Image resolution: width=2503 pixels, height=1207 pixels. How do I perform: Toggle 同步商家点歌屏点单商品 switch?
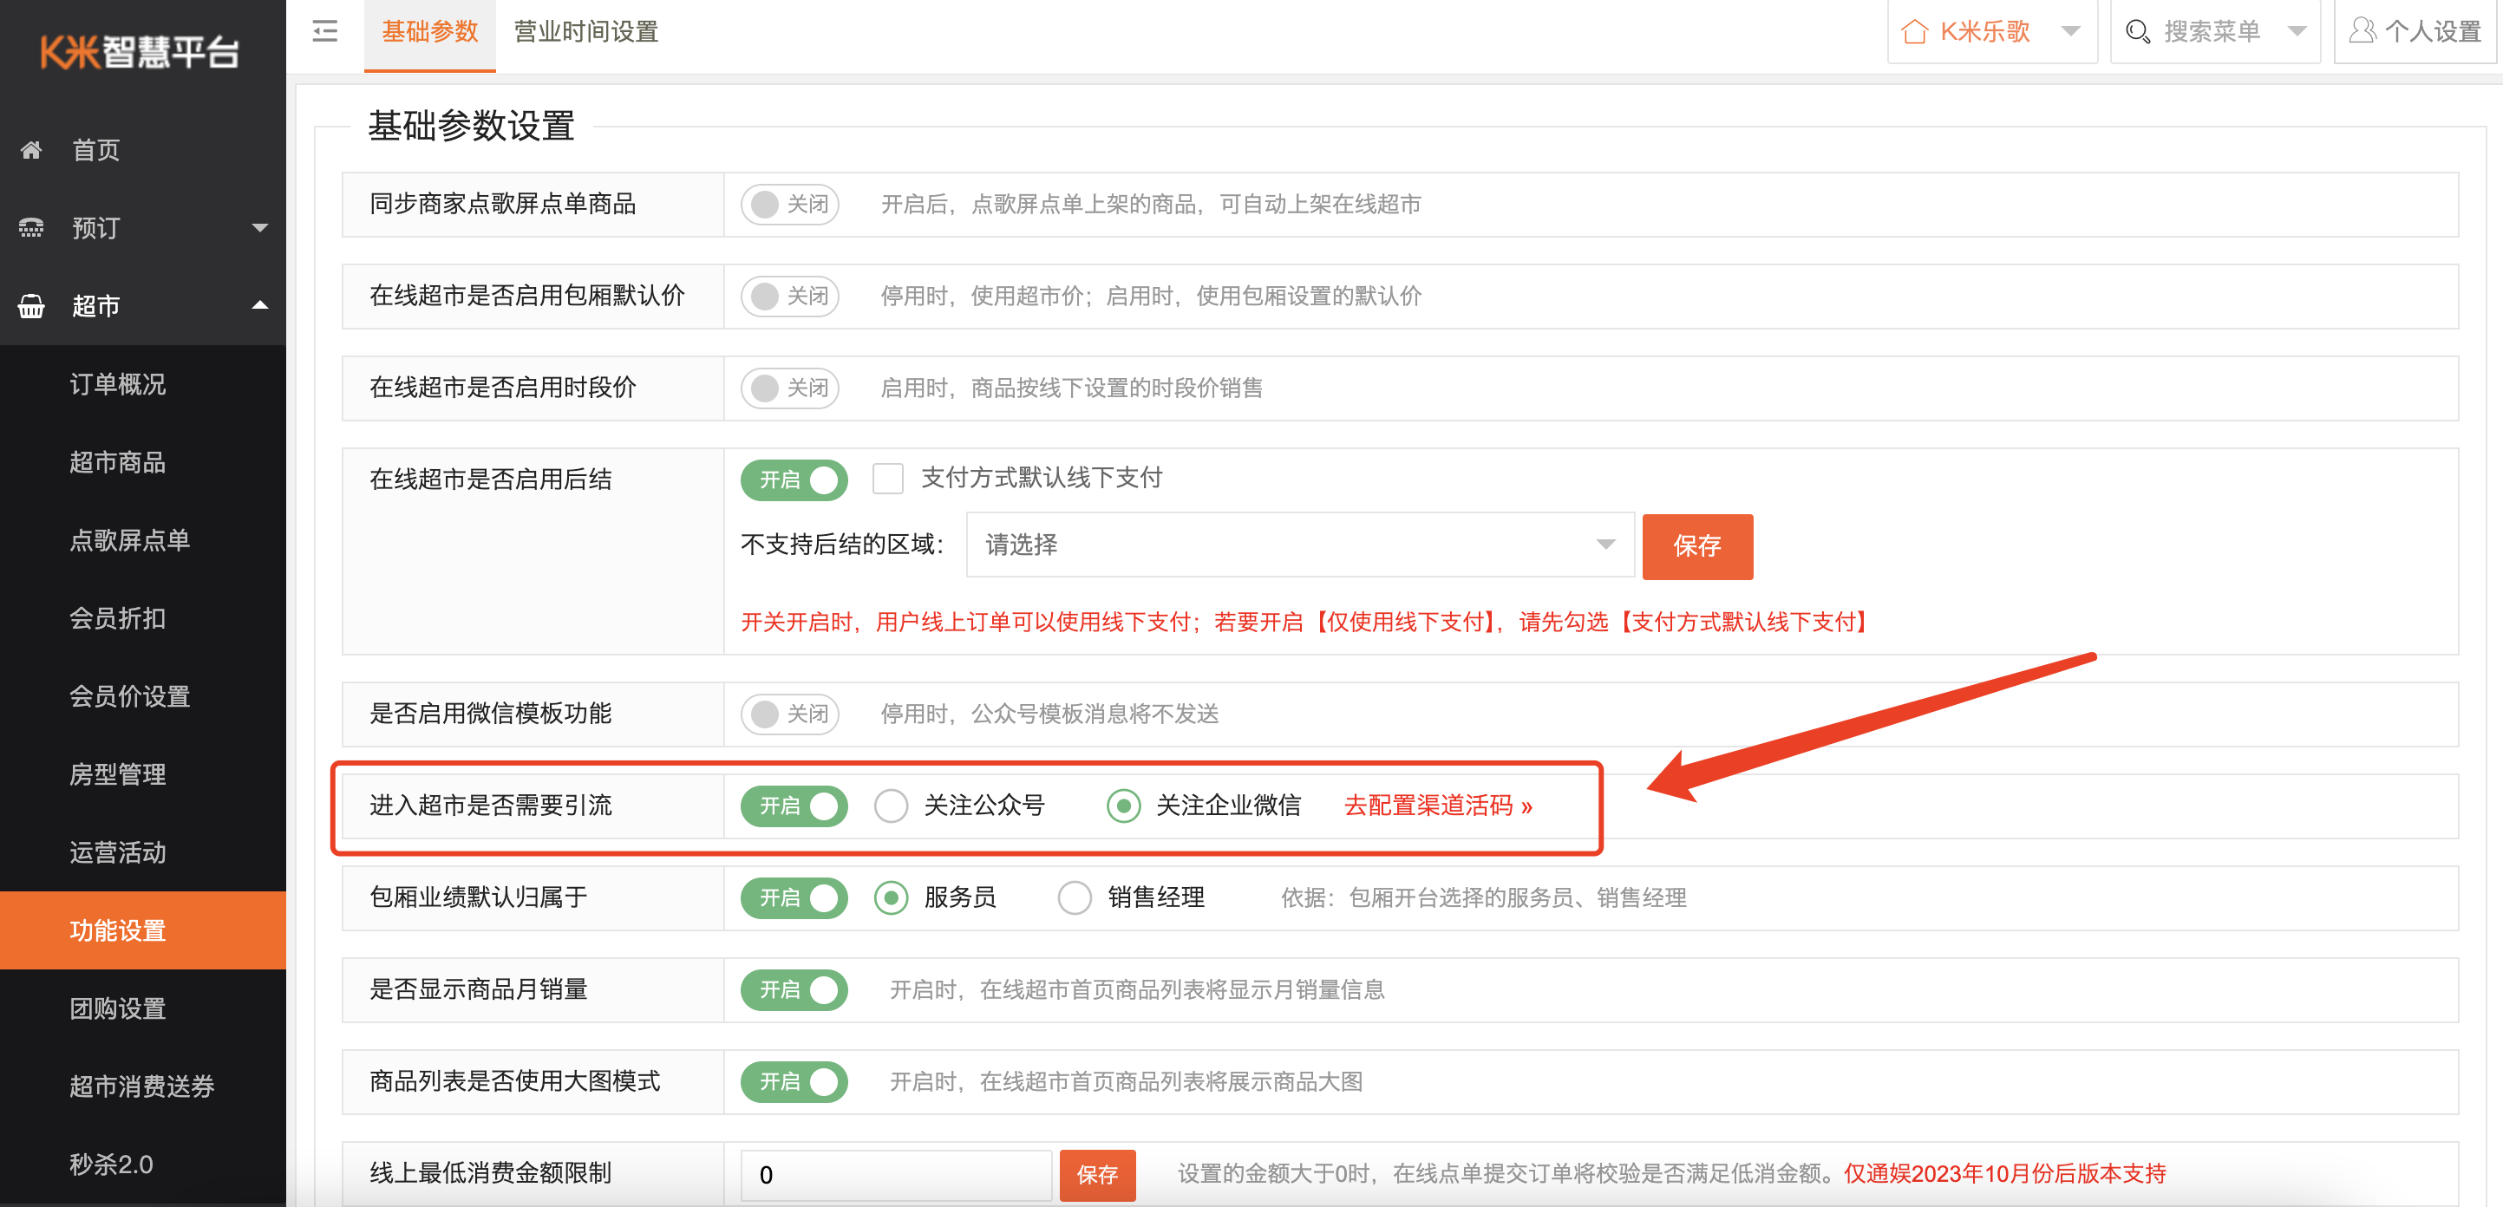[790, 204]
